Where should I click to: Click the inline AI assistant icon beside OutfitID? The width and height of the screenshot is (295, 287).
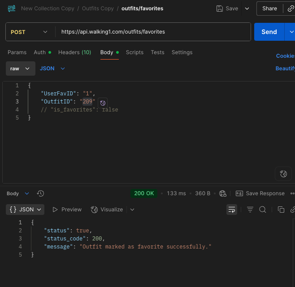tap(103, 103)
